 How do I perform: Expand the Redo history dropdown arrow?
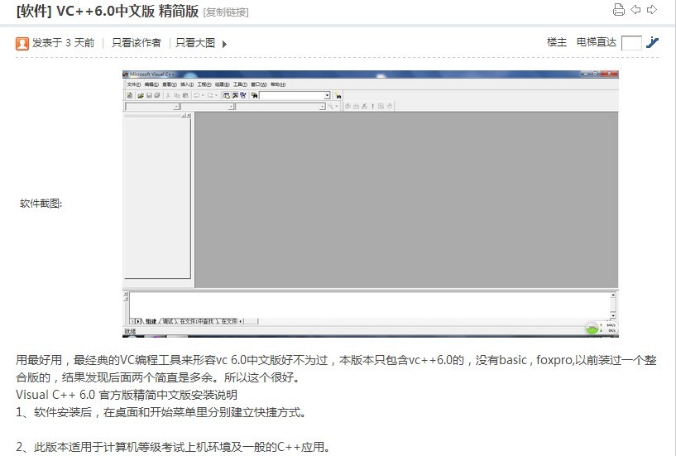(x=216, y=95)
